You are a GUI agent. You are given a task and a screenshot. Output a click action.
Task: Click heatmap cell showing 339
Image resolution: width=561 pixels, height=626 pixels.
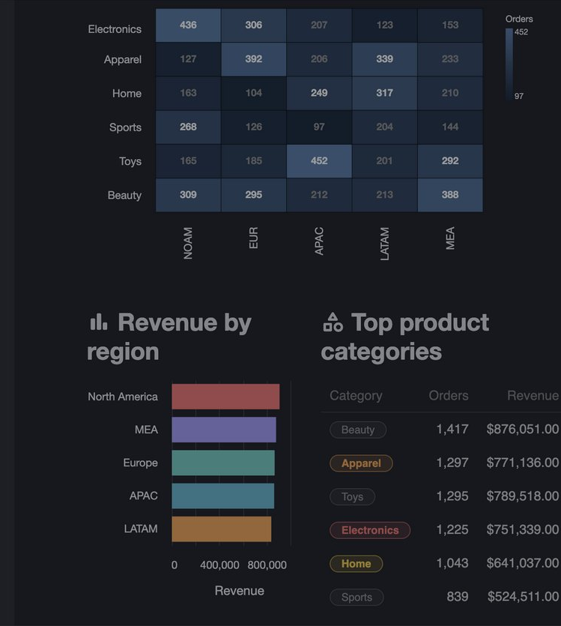384,59
